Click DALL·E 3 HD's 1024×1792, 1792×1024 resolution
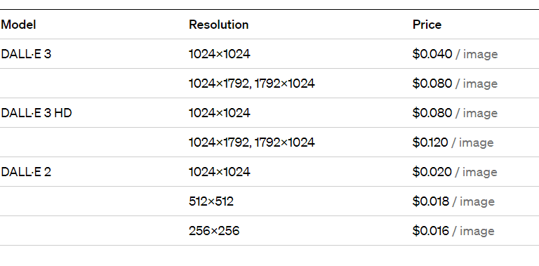The height and width of the screenshot is (266, 539). (252, 142)
